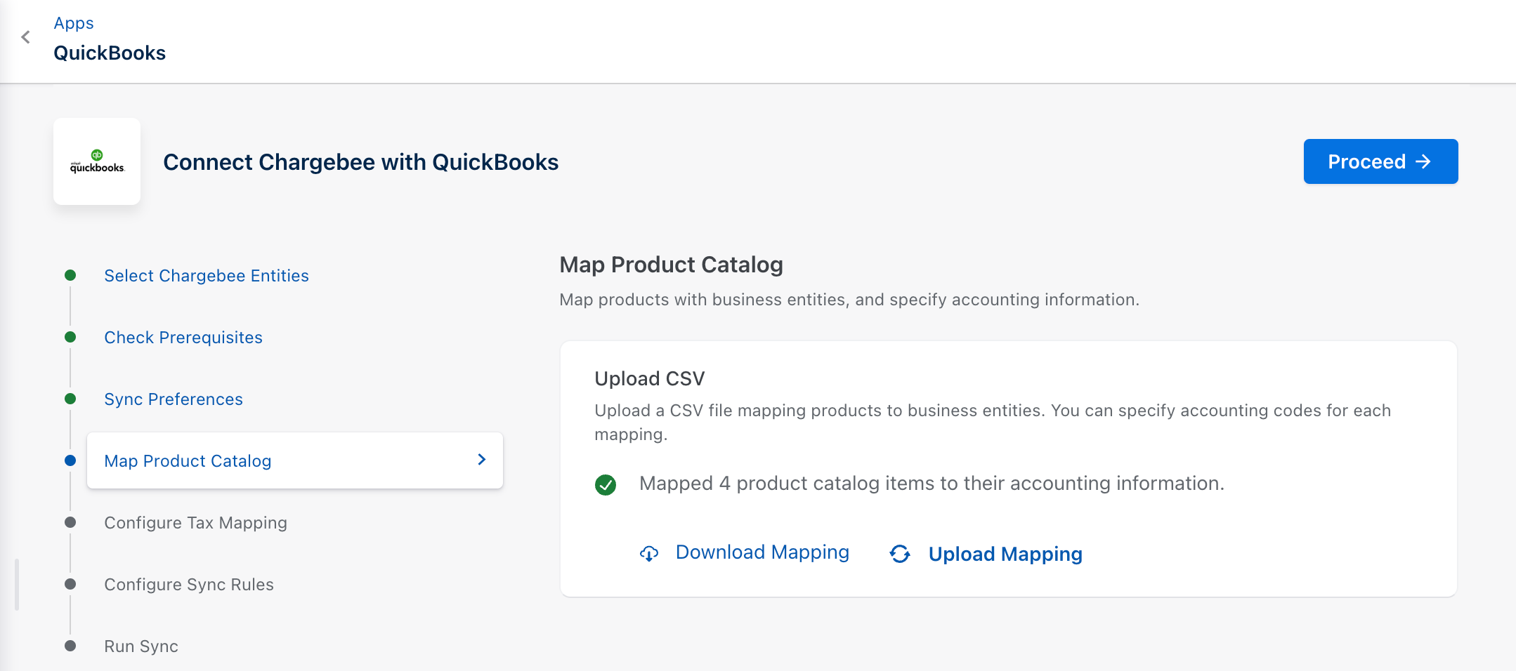Viewport: 1516px width, 671px height.
Task: Click the QuickBooks logo thumbnail
Action: [97, 161]
